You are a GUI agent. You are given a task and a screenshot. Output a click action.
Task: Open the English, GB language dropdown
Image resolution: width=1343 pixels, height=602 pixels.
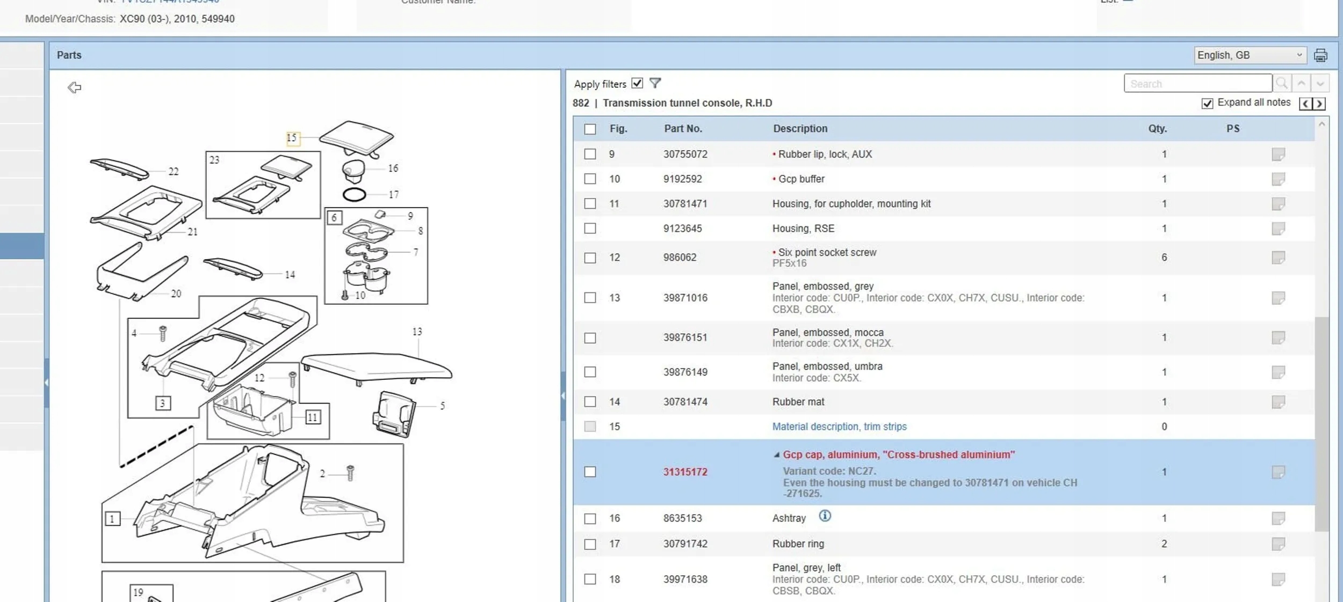1249,55
